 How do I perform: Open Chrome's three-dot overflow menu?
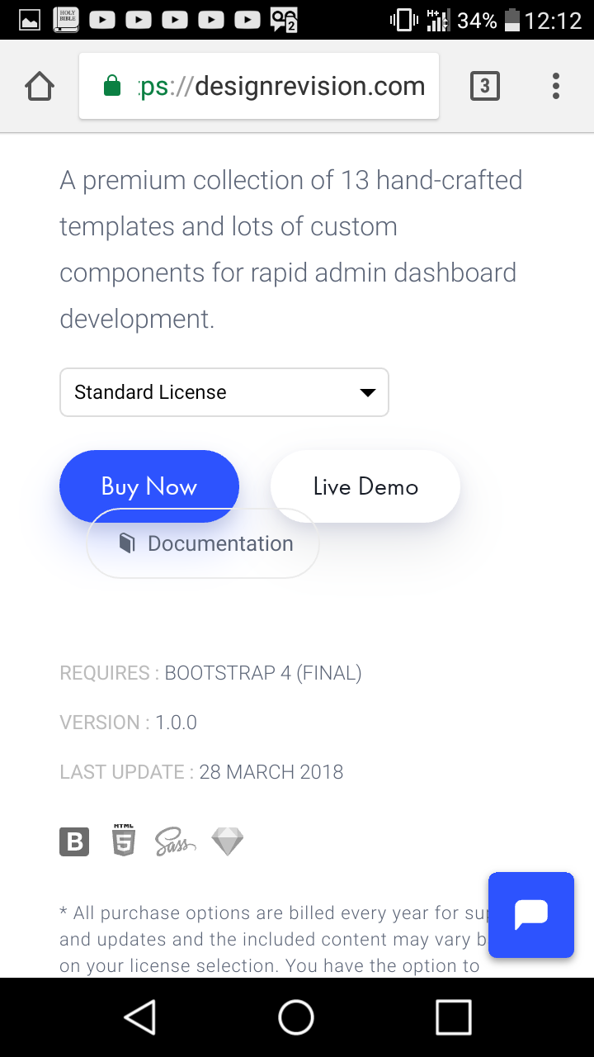click(x=555, y=86)
